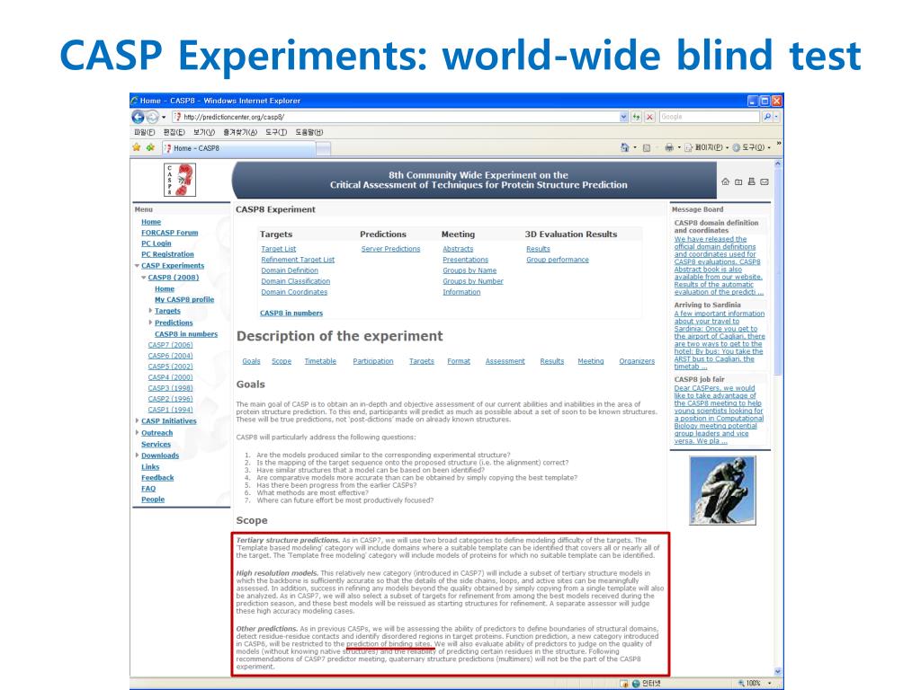Open the Edit (편집) menu
The width and height of the screenshot is (921, 690).
(x=174, y=132)
